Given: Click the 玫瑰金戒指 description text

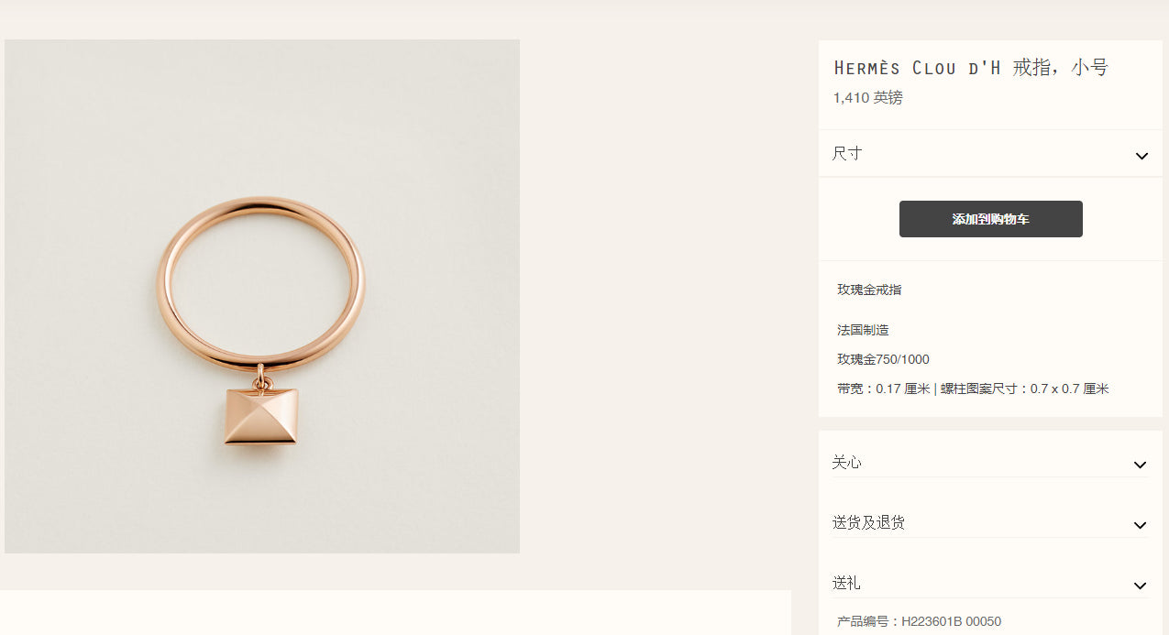Looking at the screenshot, I should pos(869,290).
